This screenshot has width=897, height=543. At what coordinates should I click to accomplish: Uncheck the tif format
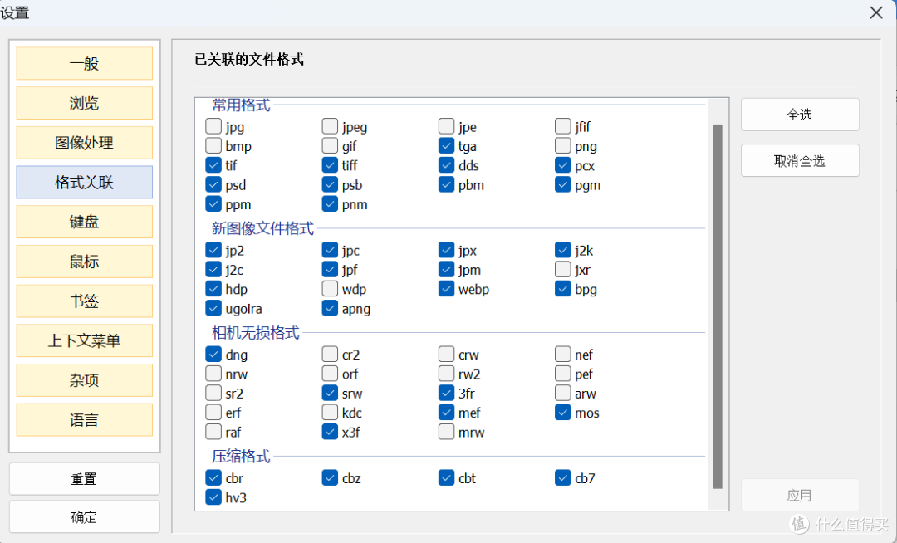pos(213,165)
